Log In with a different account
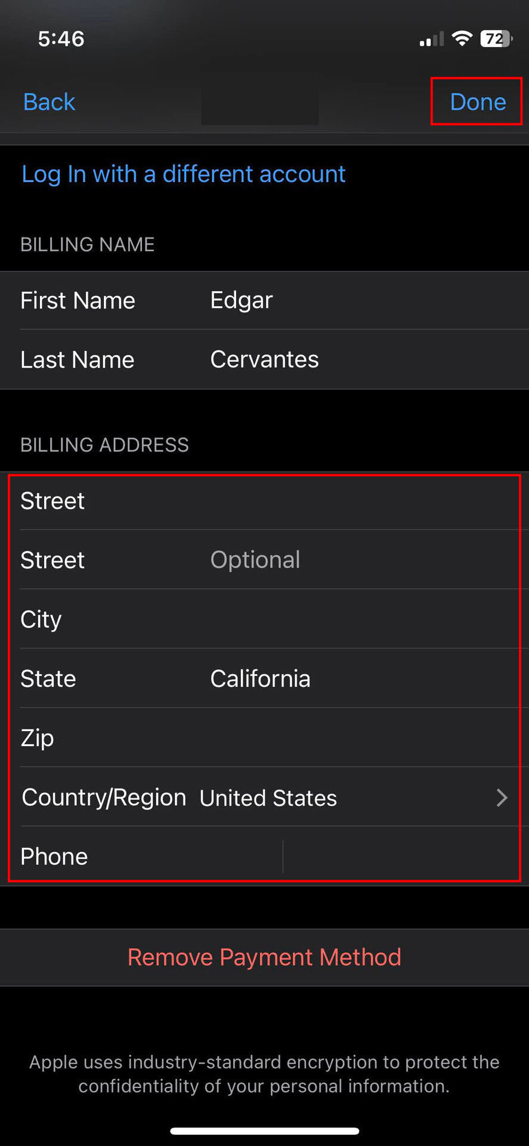The width and height of the screenshot is (529, 1146). pos(183,174)
